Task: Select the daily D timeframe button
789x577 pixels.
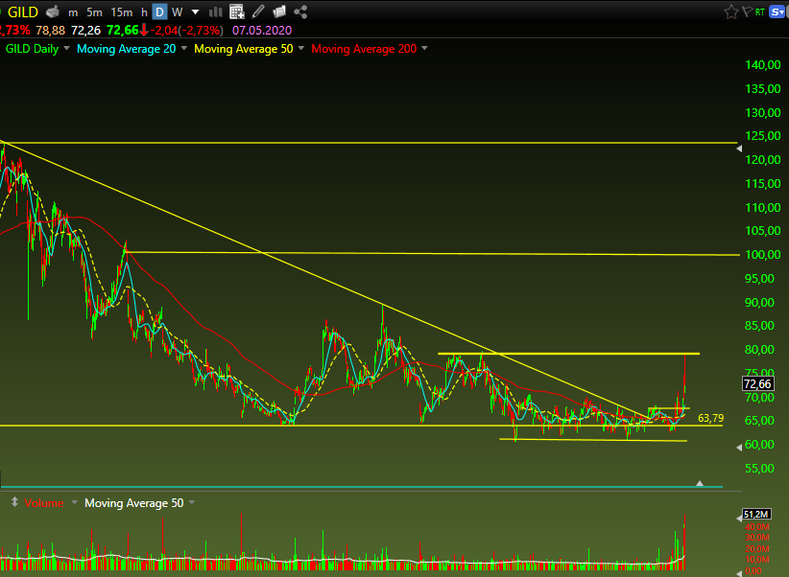Action: (159, 12)
